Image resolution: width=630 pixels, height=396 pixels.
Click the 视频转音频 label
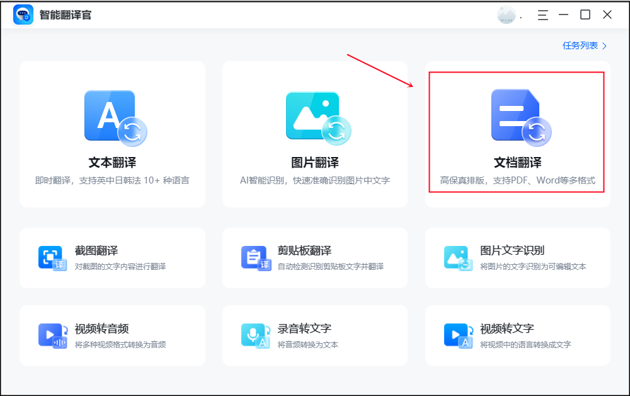(101, 329)
